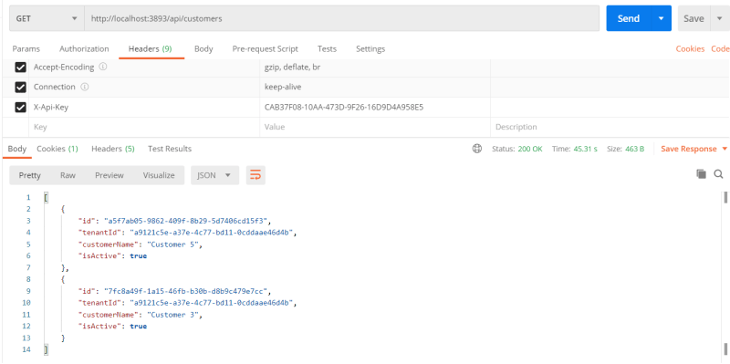
Task: Click the info icon next to Connection
Action: coord(85,87)
